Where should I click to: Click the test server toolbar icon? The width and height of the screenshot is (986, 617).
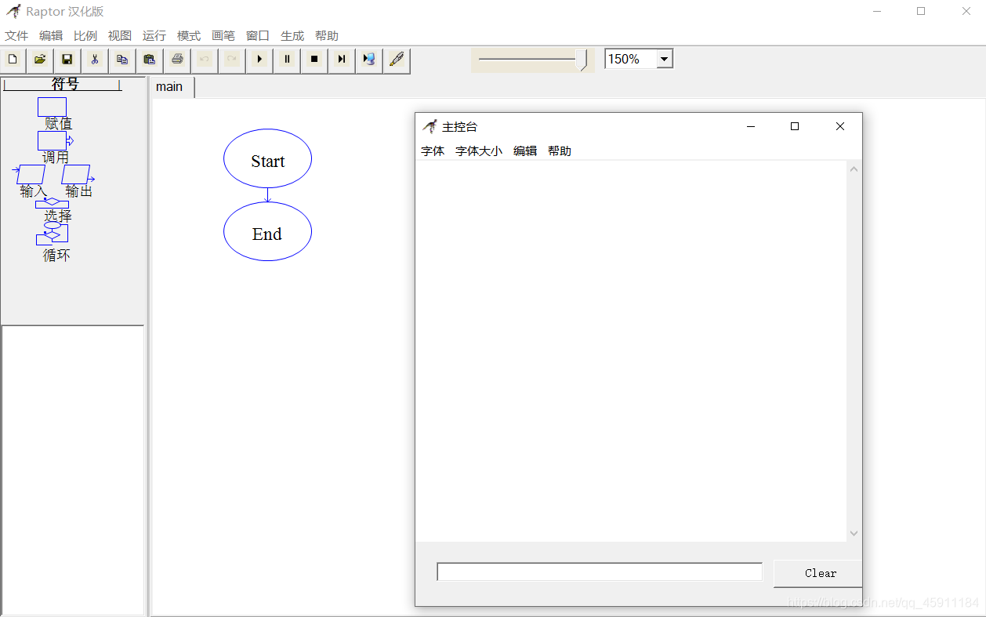[369, 60]
